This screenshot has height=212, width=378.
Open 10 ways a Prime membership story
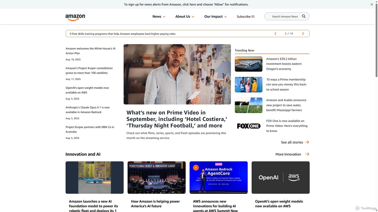click(x=286, y=85)
